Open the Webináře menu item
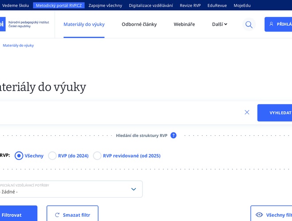This screenshot has height=221, width=292. coord(184,24)
